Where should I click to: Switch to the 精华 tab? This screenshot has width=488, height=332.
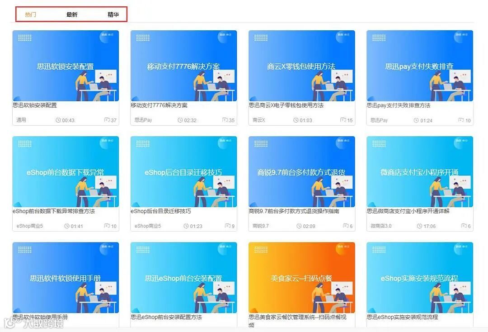click(113, 14)
